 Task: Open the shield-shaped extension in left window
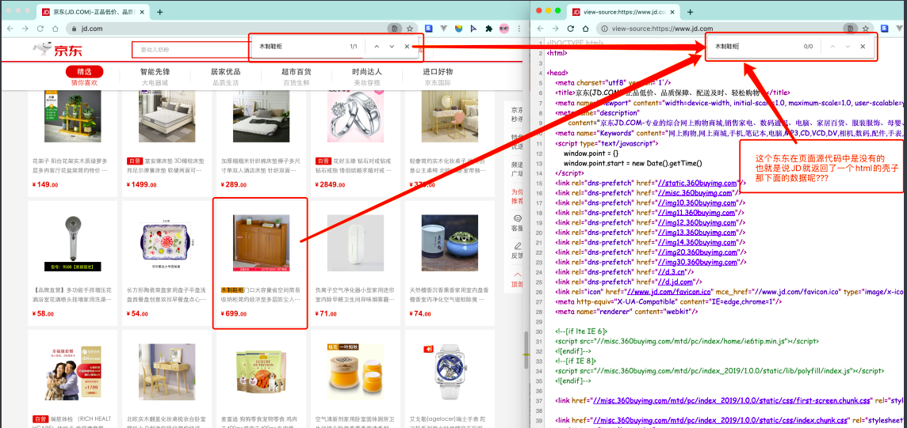tap(459, 28)
